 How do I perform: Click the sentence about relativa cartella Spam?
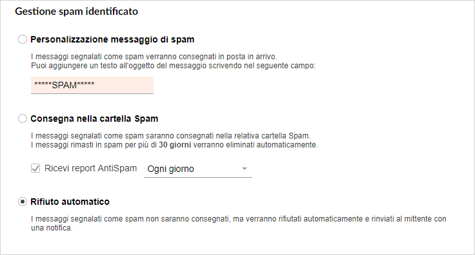171,136
